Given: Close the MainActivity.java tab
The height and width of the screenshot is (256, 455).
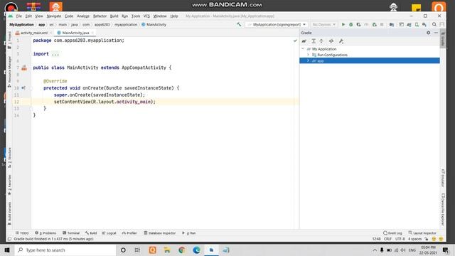Looking at the screenshot, I should 92,33.
